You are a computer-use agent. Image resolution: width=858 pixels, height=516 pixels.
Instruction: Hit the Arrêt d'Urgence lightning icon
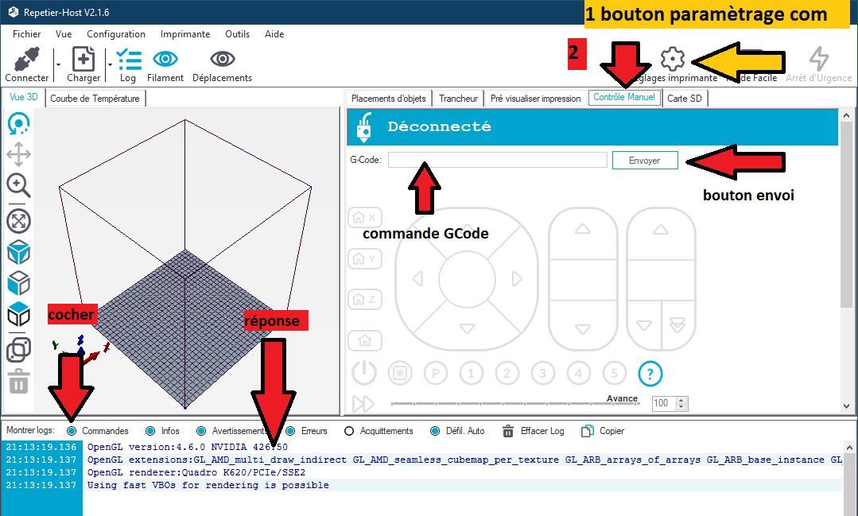click(x=818, y=59)
